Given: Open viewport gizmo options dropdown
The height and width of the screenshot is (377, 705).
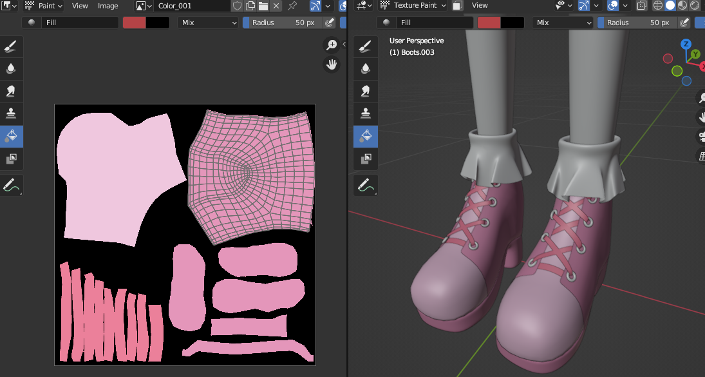Looking at the screenshot, I should [x=596, y=5].
